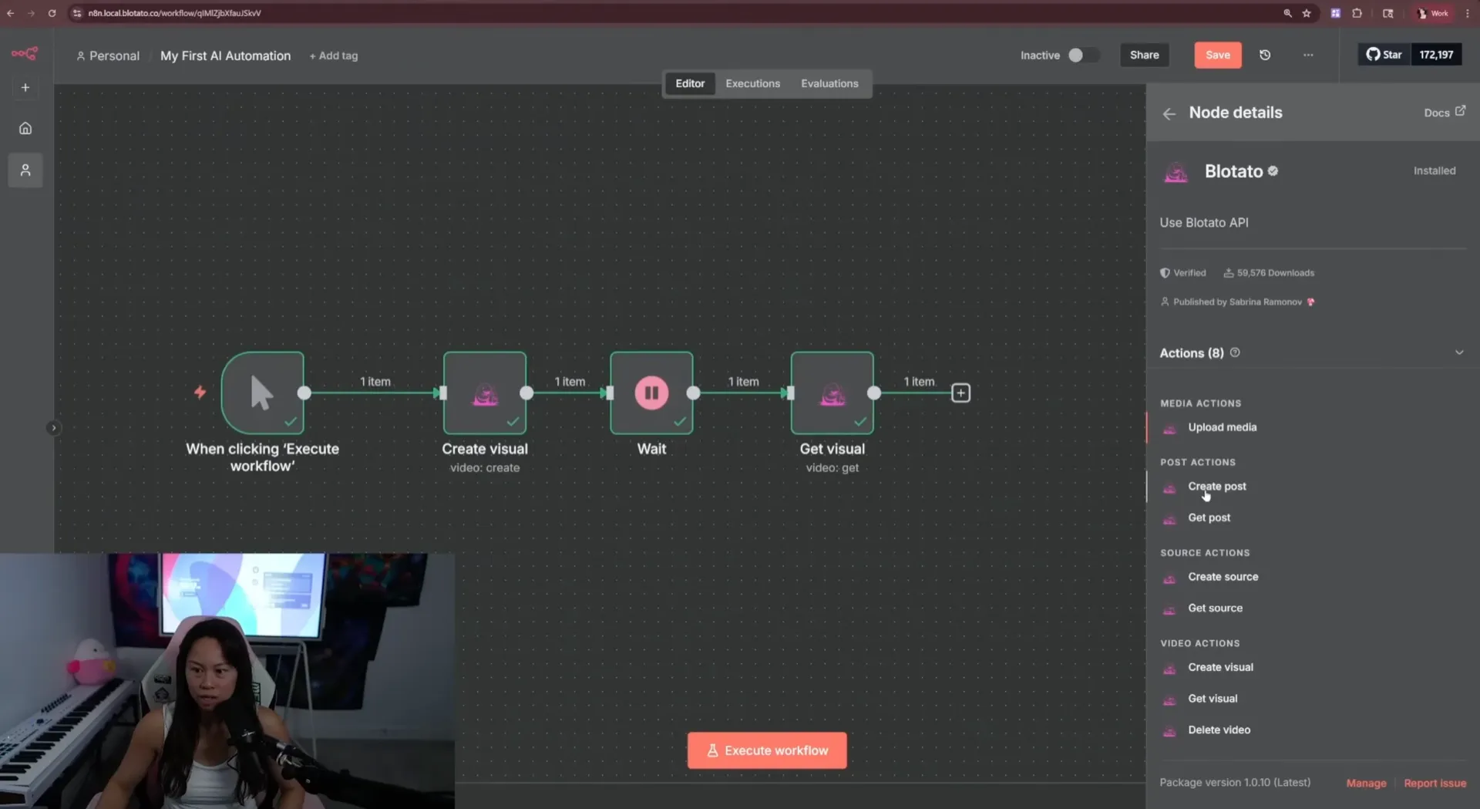
Task: Click the webcam video overlay
Action: 227,681
